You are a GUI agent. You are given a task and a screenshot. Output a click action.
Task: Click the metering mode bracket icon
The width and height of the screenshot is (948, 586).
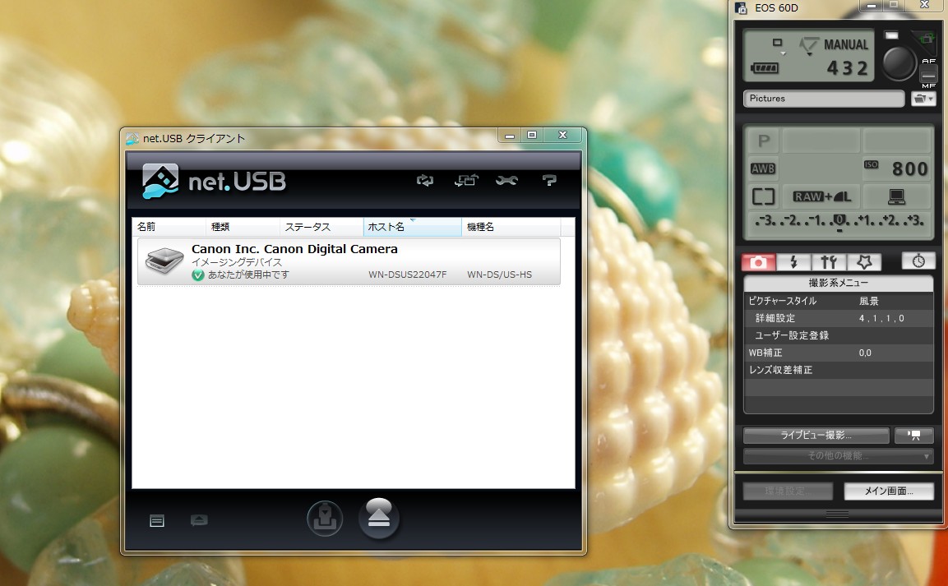pyautogui.click(x=763, y=196)
